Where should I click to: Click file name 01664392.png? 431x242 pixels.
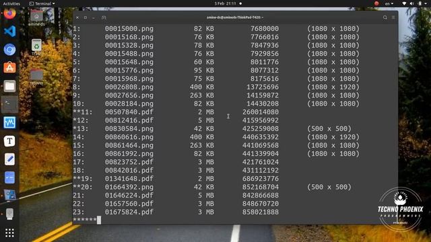tap(129, 187)
